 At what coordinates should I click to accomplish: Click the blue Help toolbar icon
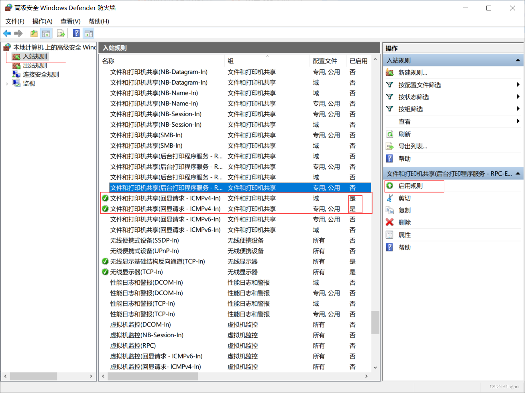[x=76, y=34]
